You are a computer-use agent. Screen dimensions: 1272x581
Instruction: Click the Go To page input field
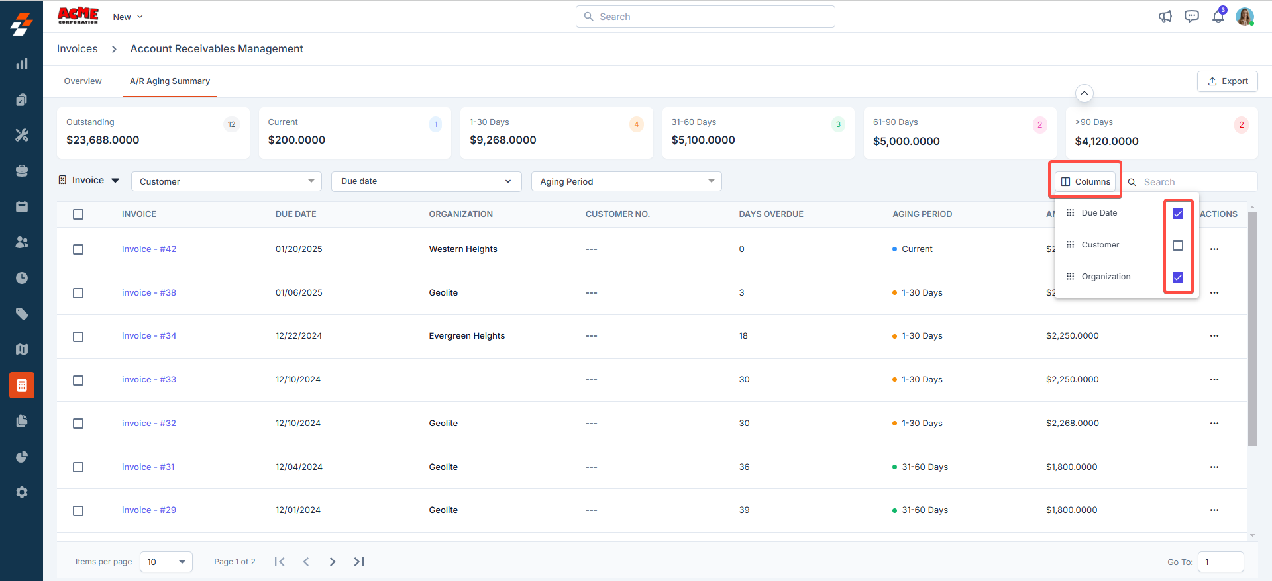pyautogui.click(x=1220, y=562)
